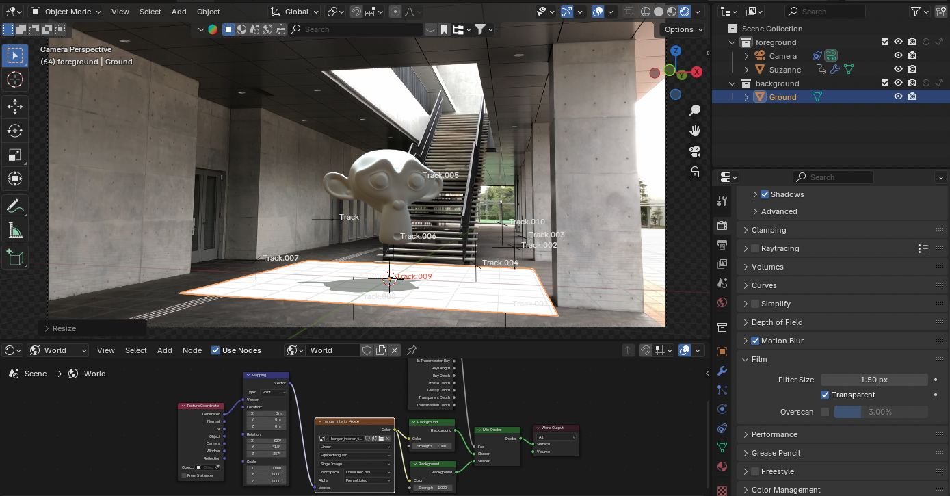950x496 pixels.
Task: Uncheck the Transparent film checkbox
Action: [x=825, y=395]
